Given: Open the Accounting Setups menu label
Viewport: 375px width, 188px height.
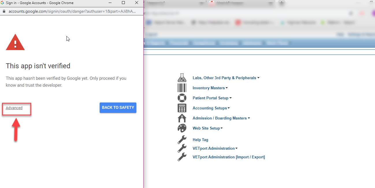Looking at the screenshot, I should (x=210, y=108).
